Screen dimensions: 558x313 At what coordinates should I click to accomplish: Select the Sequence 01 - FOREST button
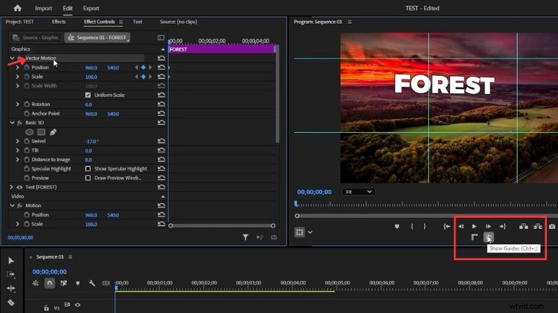97,38
